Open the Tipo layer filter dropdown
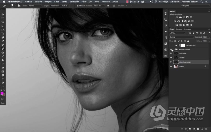 [x=177, y=33]
